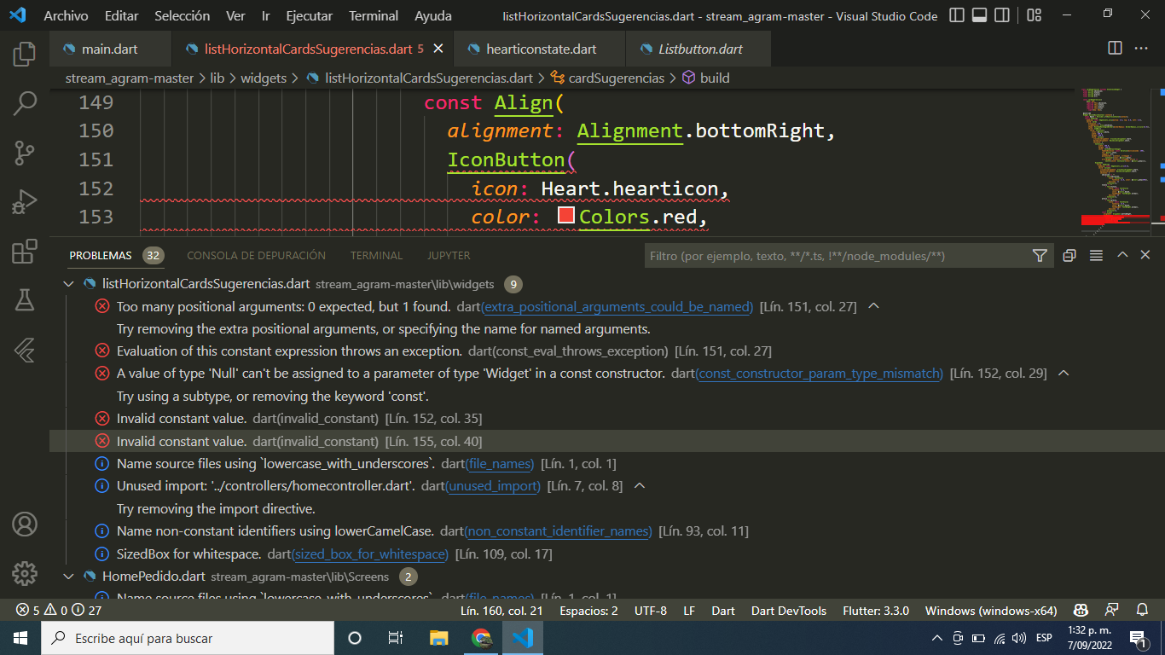This screenshot has height=655, width=1165.
Task: Open Run and Debug view
Action: point(25,202)
